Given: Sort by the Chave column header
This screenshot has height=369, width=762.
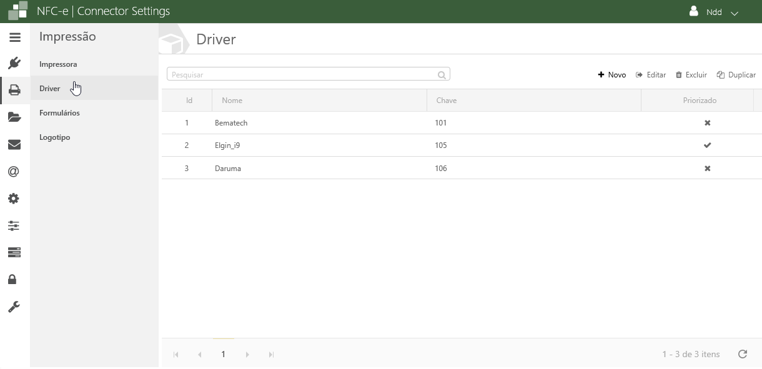Looking at the screenshot, I should coord(446,101).
